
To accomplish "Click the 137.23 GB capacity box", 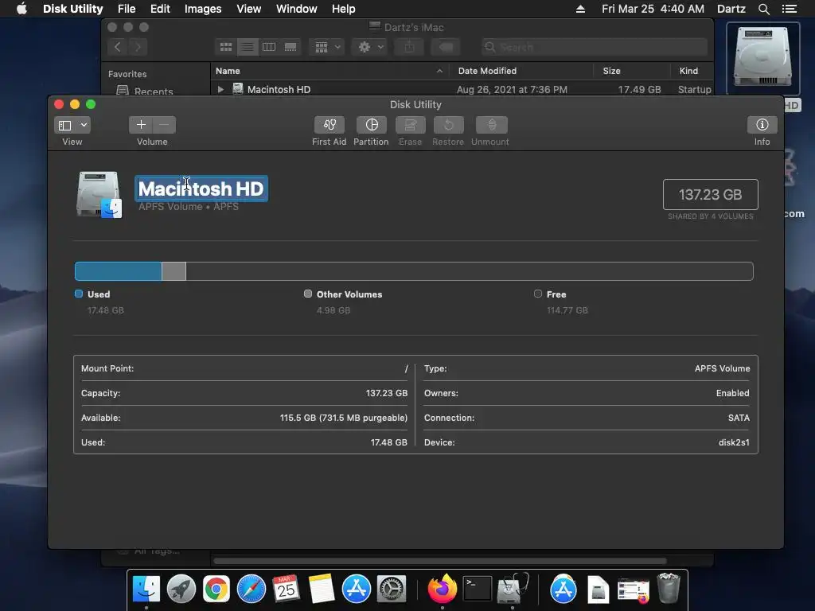I will 710,194.
